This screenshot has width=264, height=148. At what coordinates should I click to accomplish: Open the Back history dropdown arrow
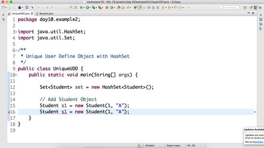tap(183, 7)
